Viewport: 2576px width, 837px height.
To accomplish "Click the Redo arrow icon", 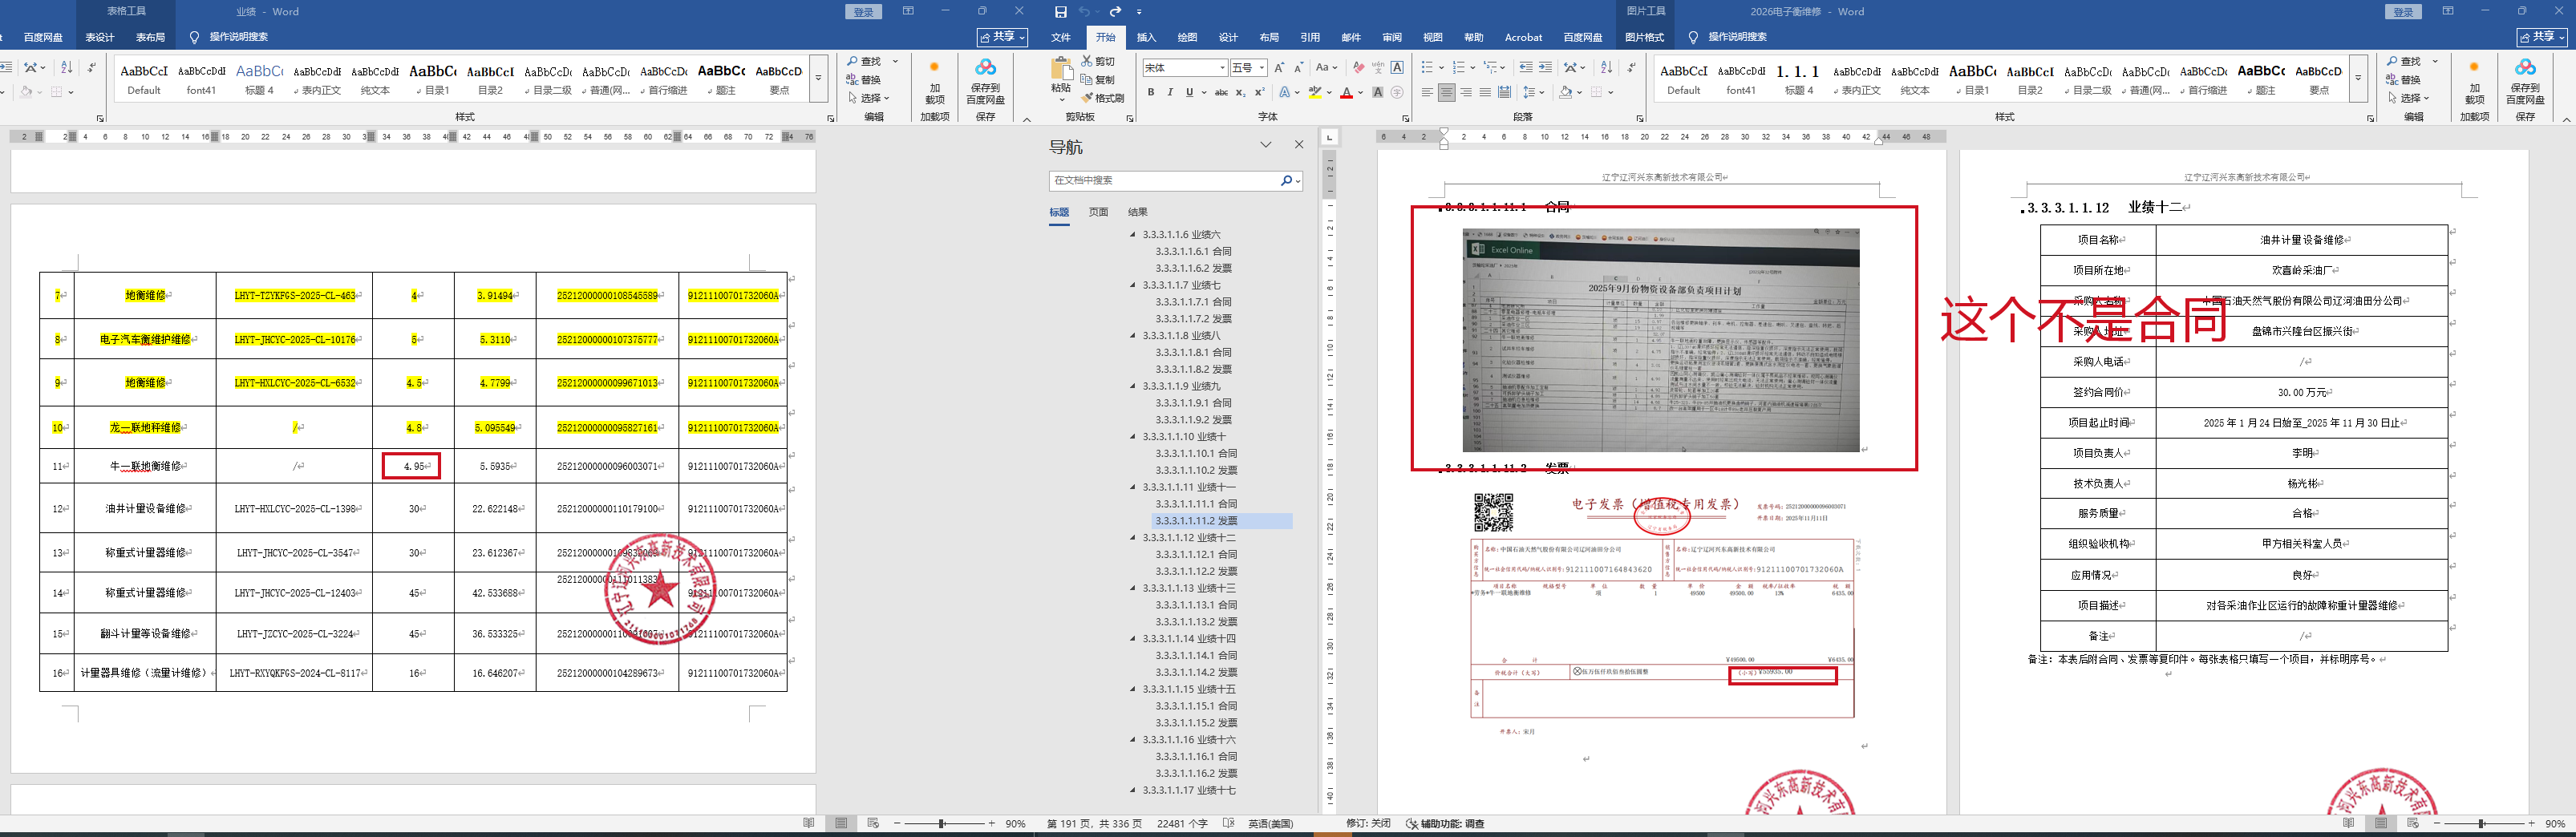I will click(1115, 12).
